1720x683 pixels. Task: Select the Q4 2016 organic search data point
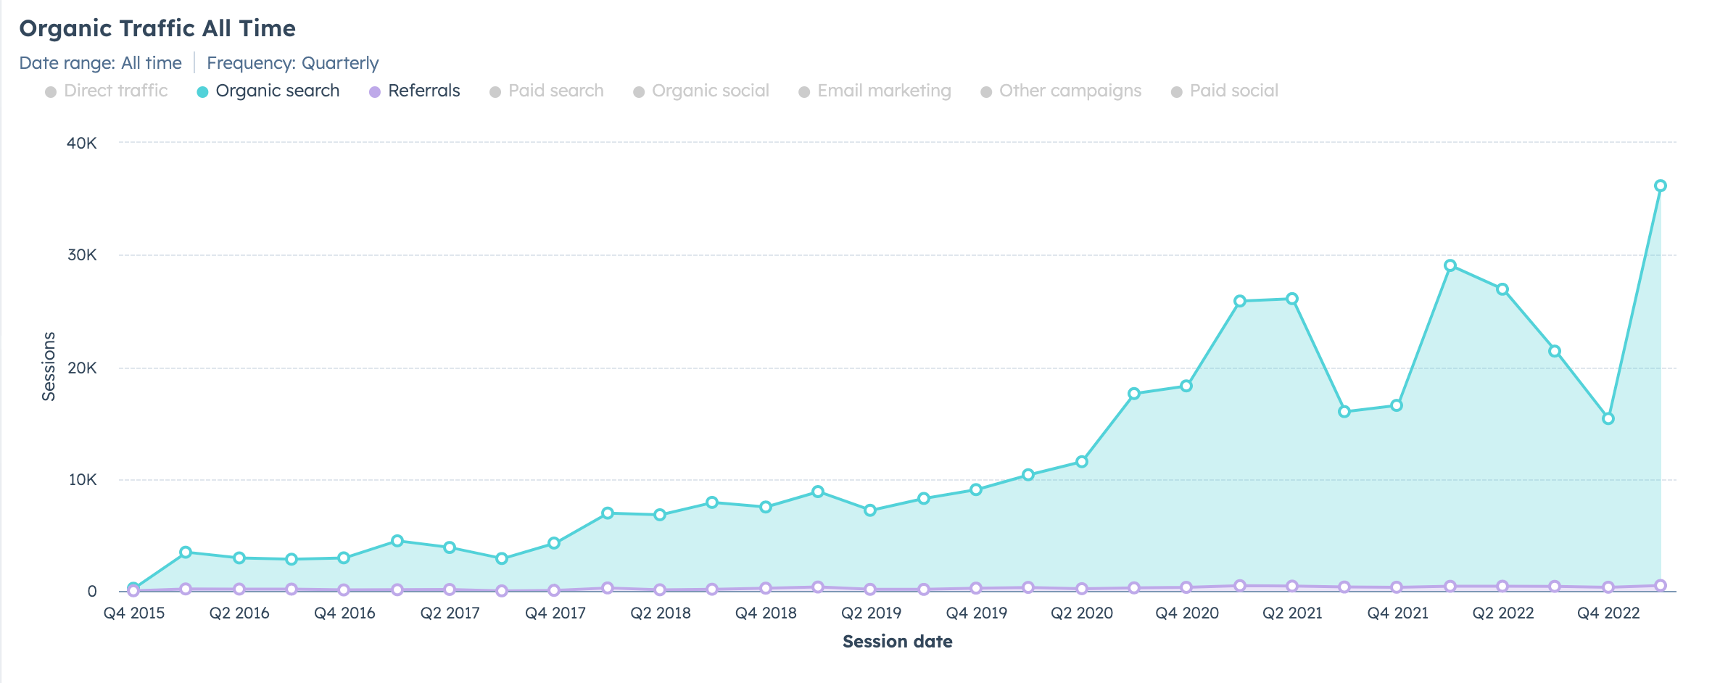click(x=344, y=558)
